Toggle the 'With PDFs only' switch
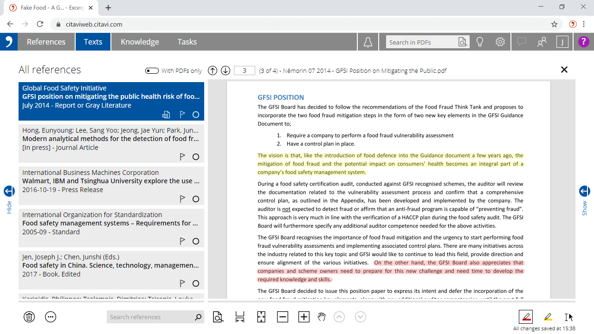This screenshot has width=594, height=334. point(152,71)
